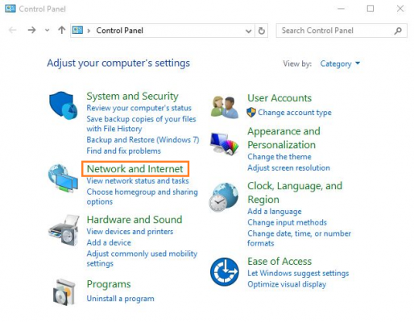Click inside the Search Control Panel field
The height and width of the screenshot is (322, 414).
click(x=336, y=31)
